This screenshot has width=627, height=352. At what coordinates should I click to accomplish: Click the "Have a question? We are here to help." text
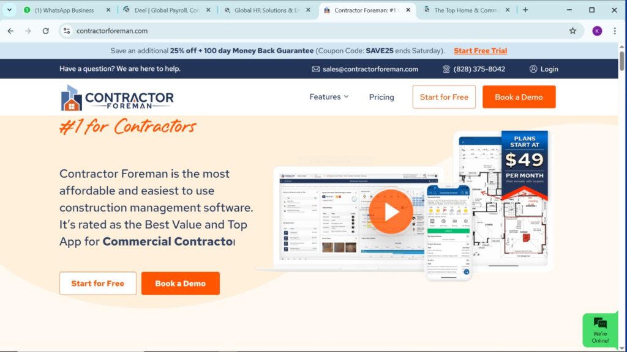(x=120, y=68)
